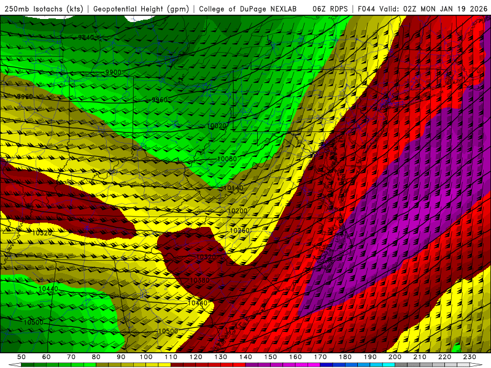
Task: Select the 9840 height contour label
Action: pyautogui.click(x=86, y=37)
